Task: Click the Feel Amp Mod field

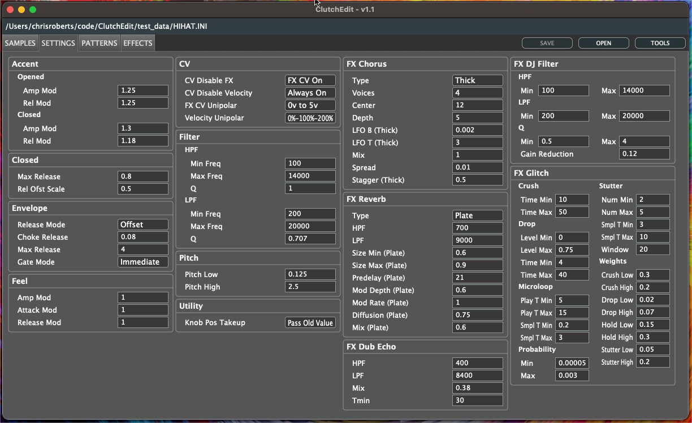Action: tap(143, 297)
